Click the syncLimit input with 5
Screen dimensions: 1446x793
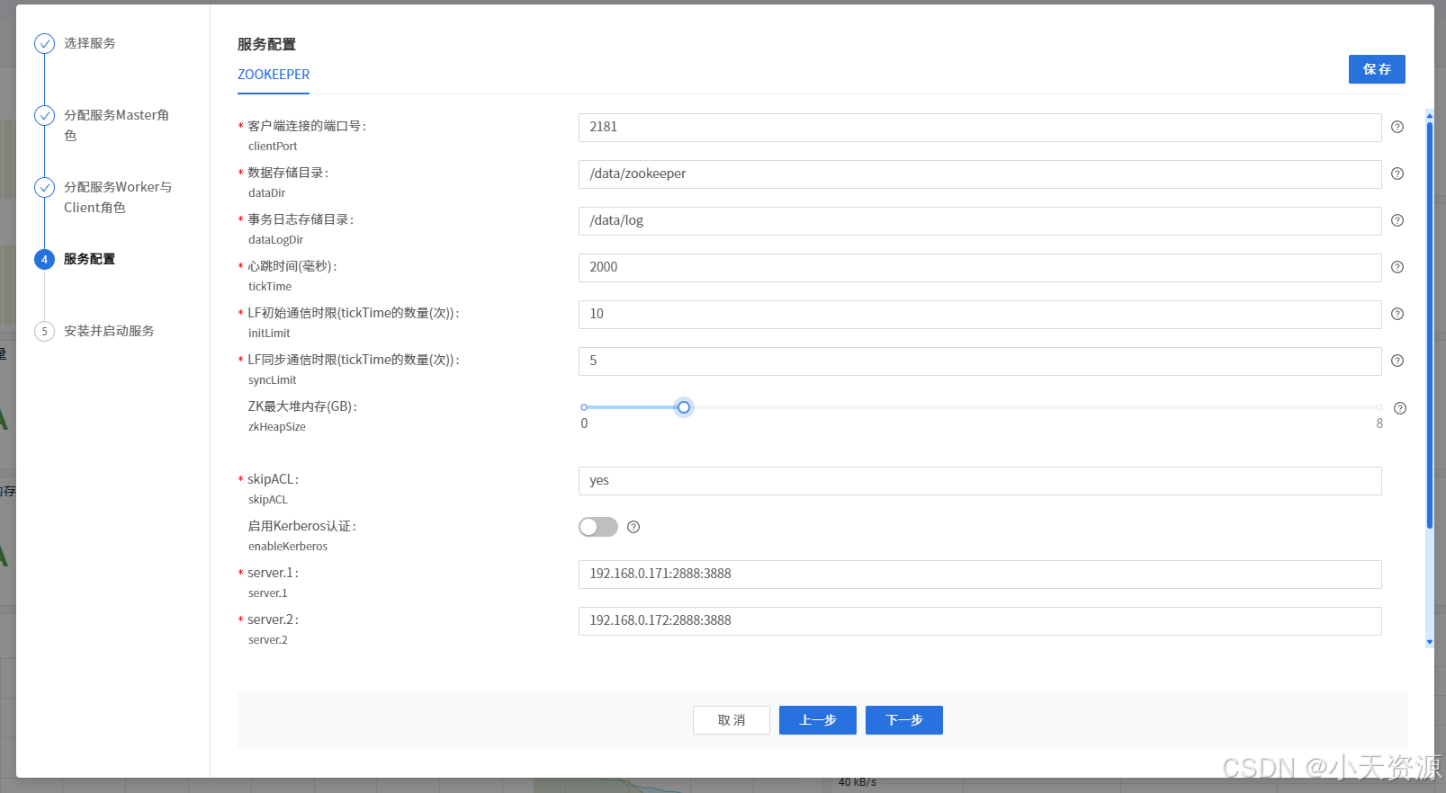click(980, 361)
